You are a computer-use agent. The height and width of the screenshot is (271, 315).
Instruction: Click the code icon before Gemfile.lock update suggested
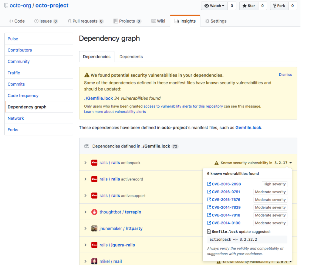click(x=209, y=231)
